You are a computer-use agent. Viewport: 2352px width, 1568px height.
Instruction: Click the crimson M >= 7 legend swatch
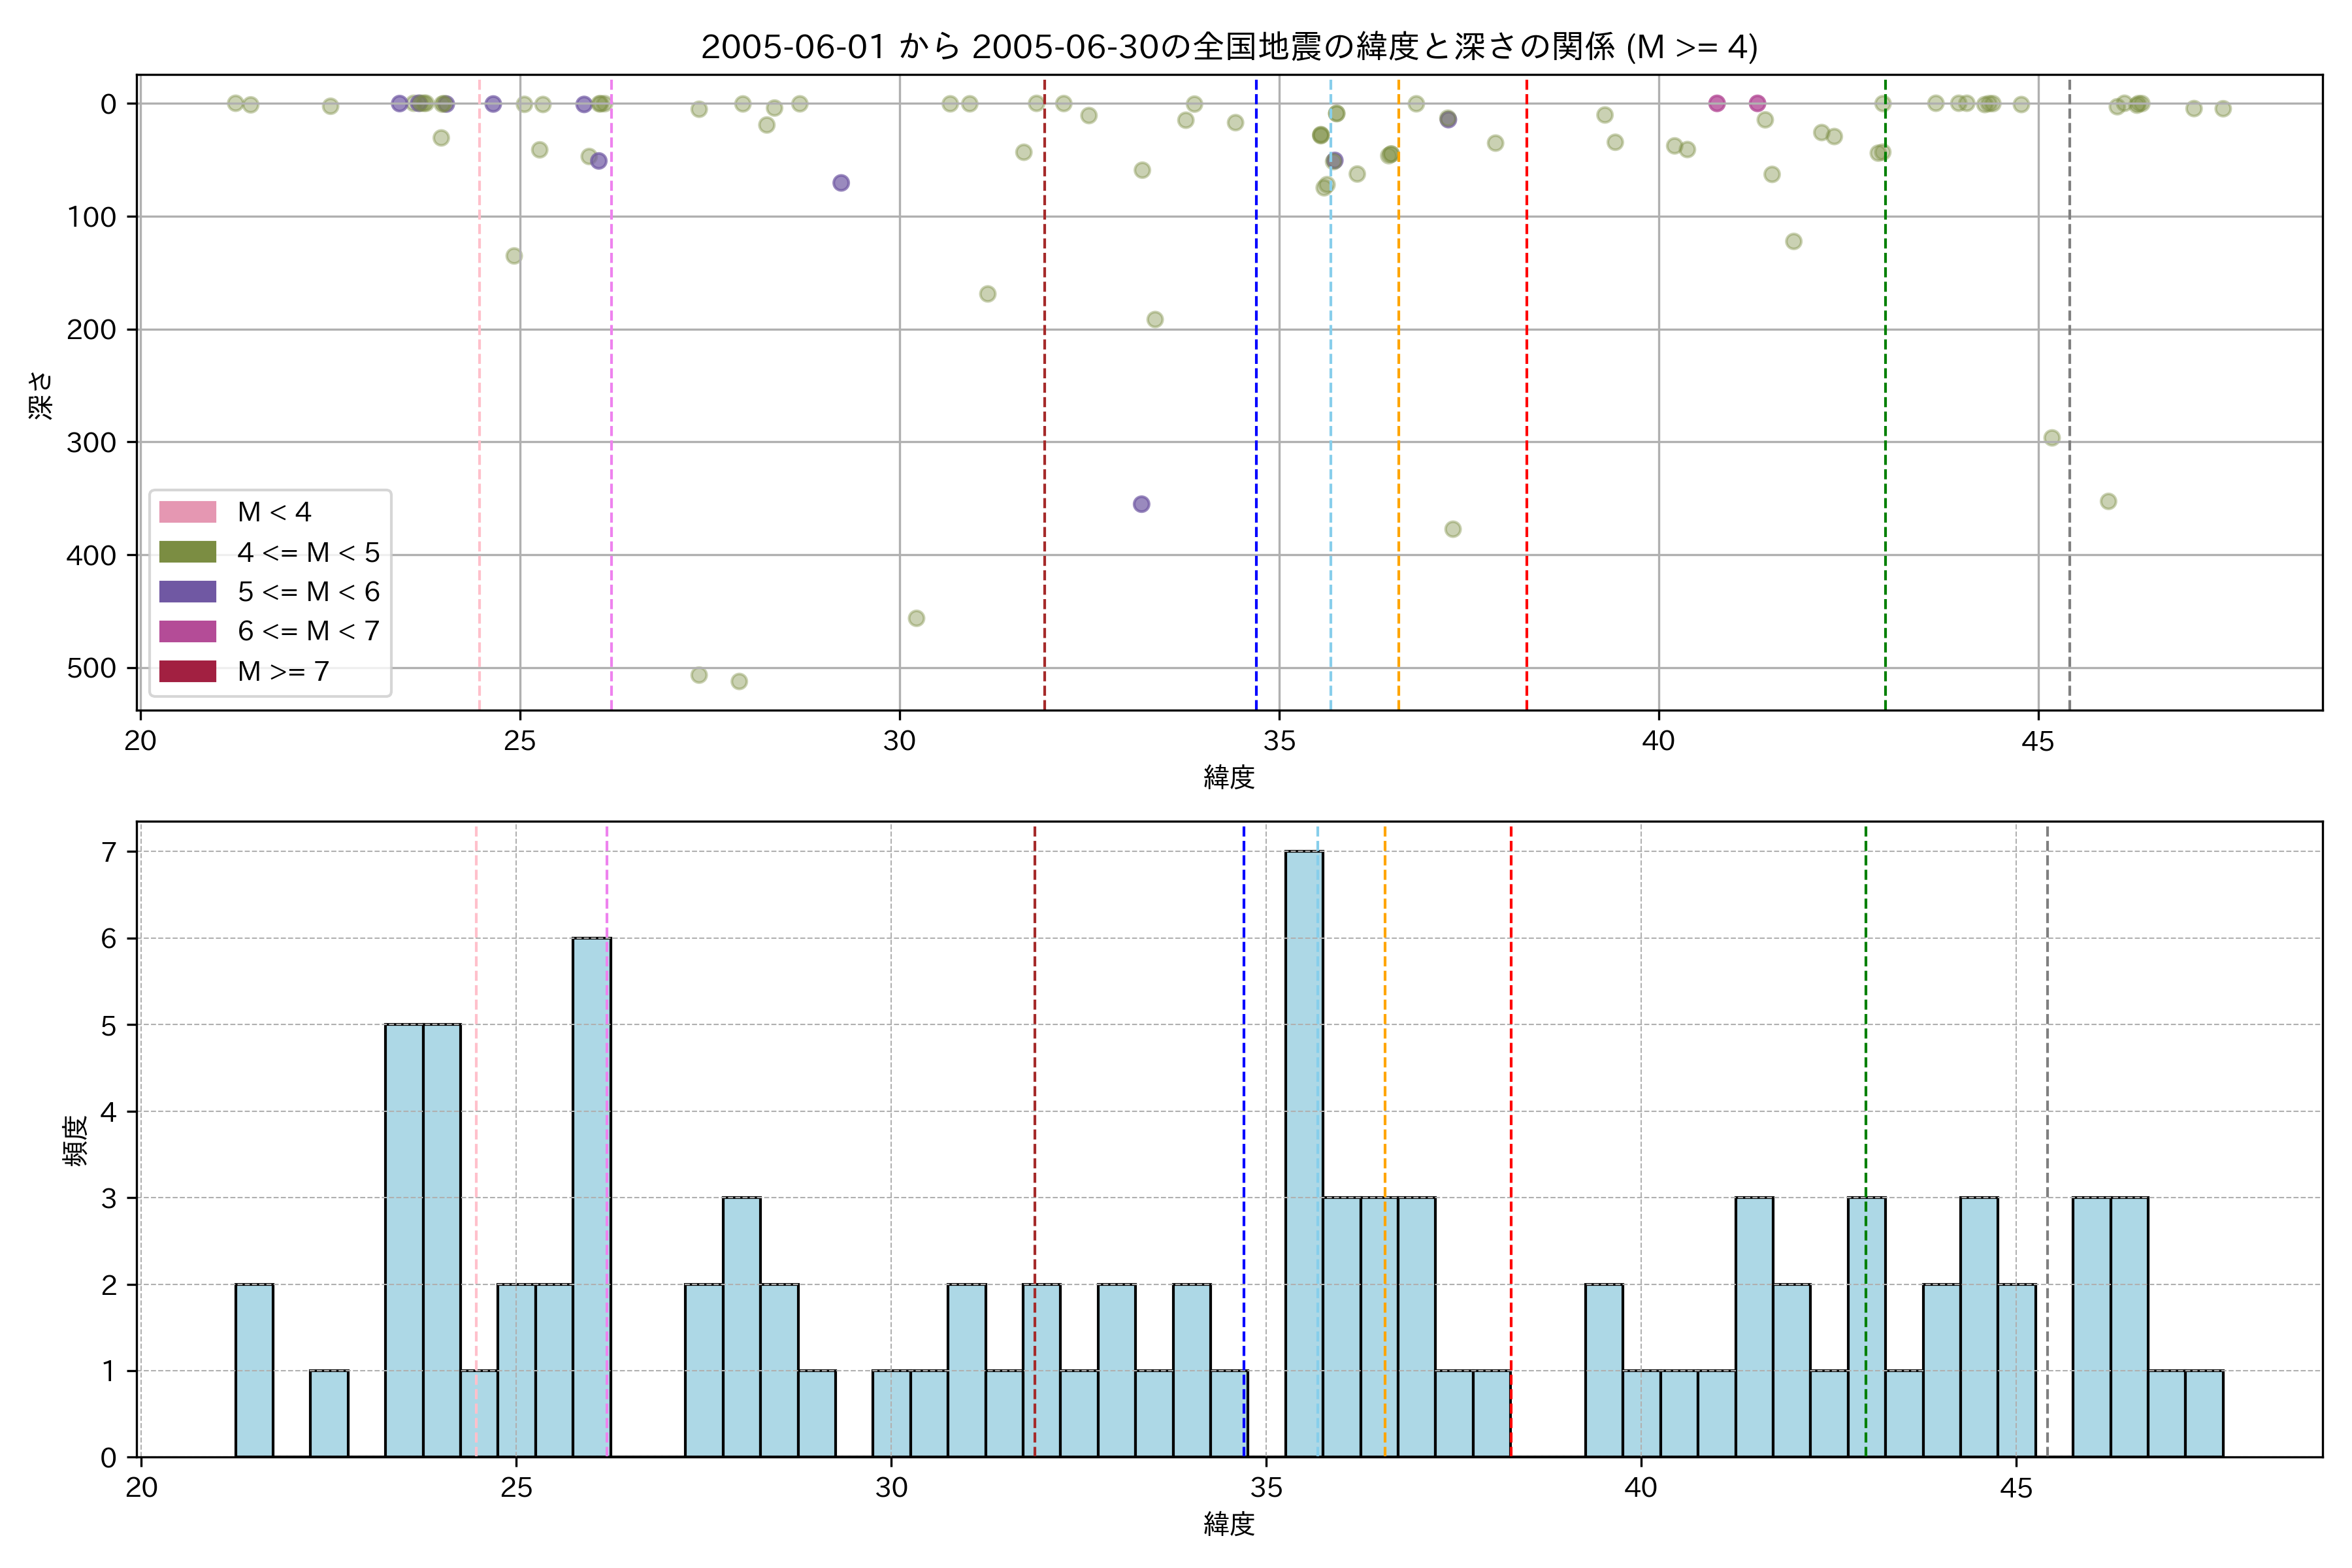pyautogui.click(x=187, y=671)
